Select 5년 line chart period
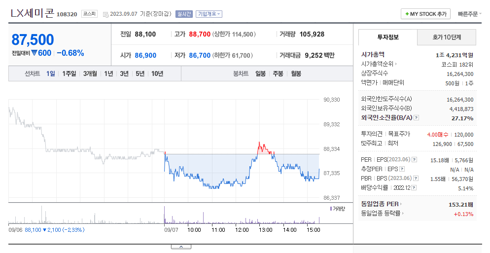The width and height of the screenshot is (490, 253). 140,74
